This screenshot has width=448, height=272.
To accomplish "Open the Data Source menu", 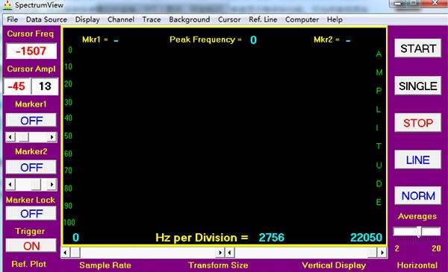I will click(x=46, y=19).
